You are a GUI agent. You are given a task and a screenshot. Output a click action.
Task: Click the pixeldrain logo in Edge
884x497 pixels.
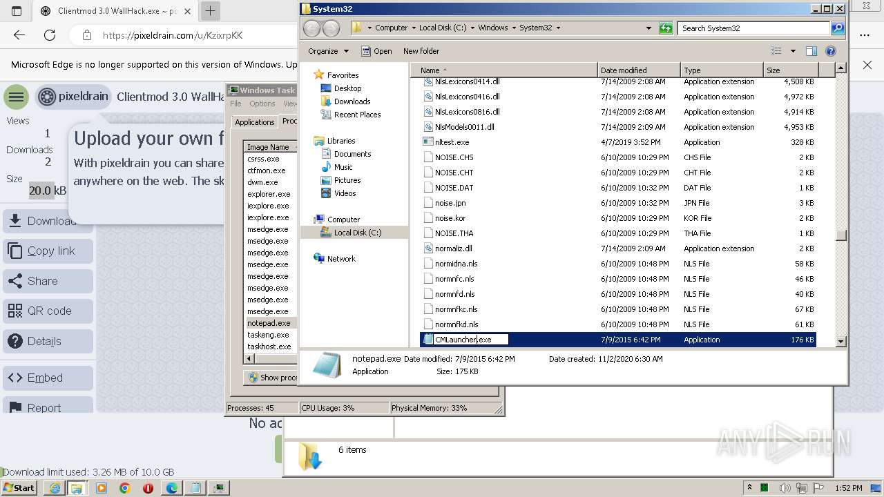(x=74, y=97)
